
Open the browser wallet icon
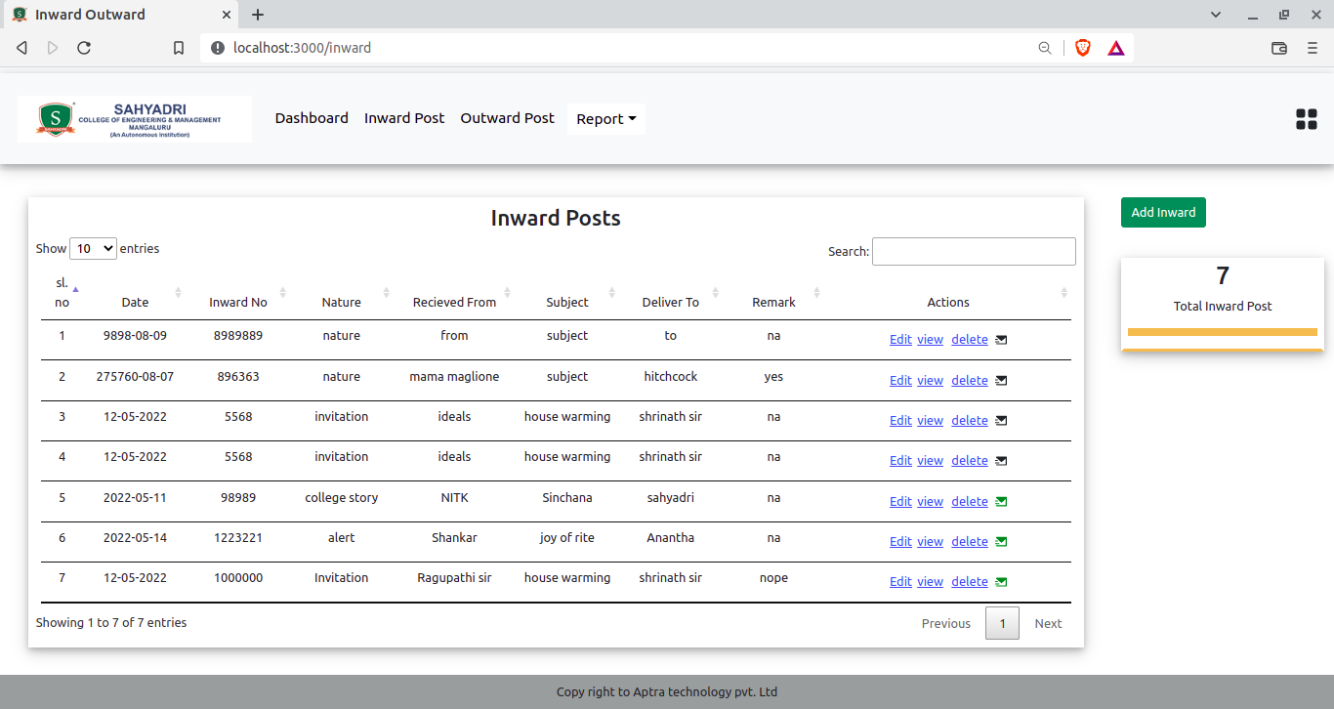point(1279,48)
